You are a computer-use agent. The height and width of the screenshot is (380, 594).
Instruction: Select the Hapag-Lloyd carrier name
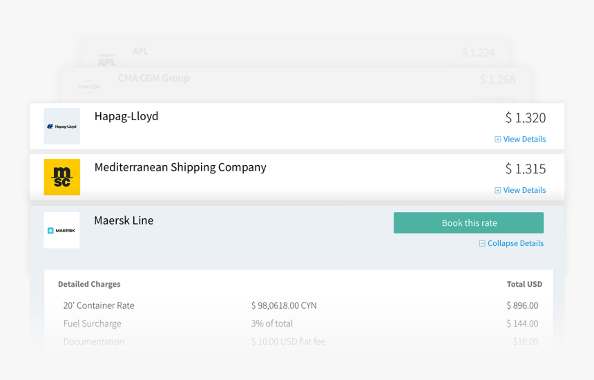[x=126, y=117]
